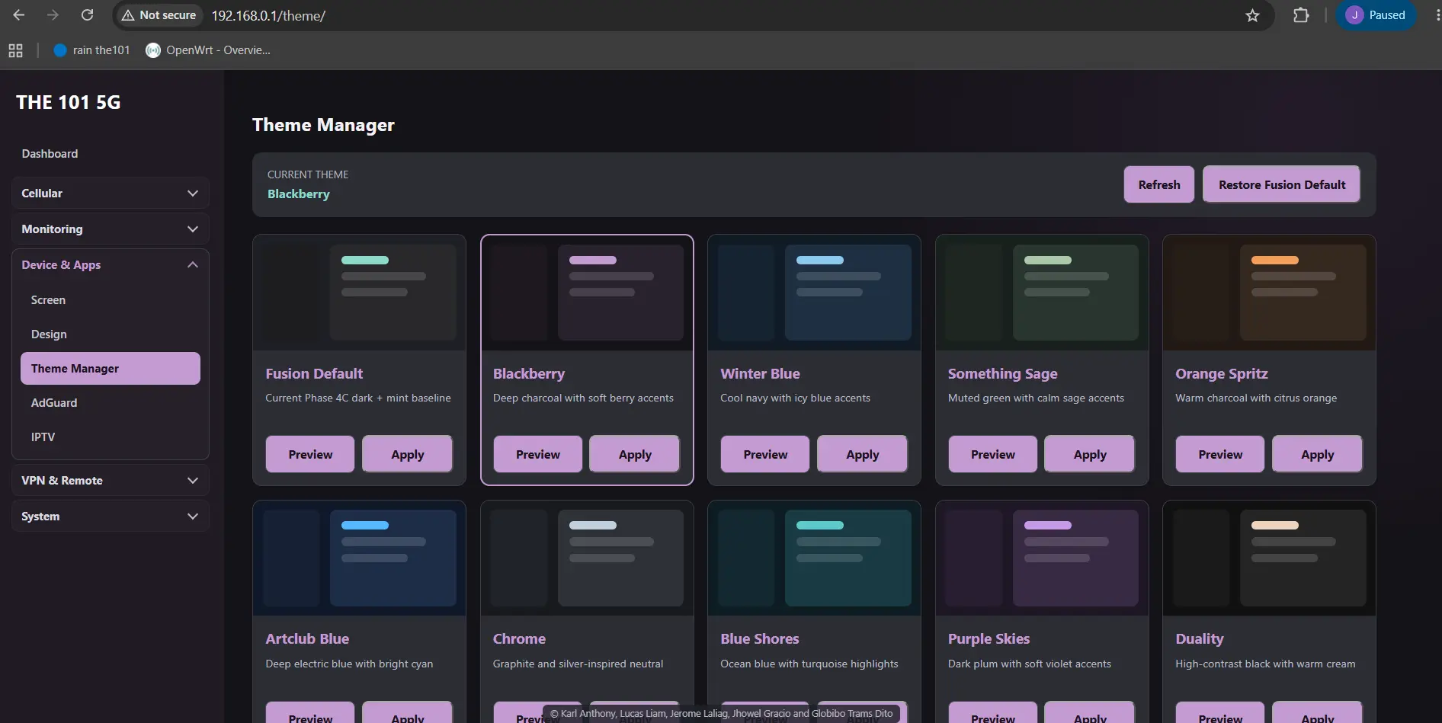Expand the Monitoring menu chevron
The height and width of the screenshot is (723, 1442).
click(193, 229)
